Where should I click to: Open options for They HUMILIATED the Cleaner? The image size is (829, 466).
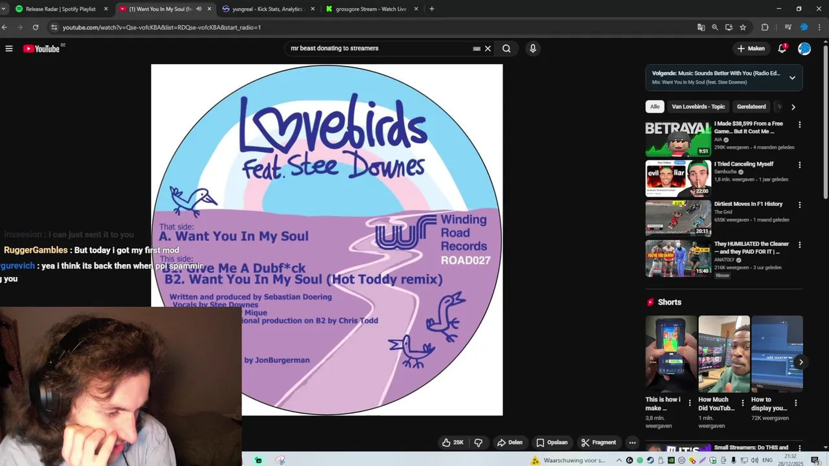coord(799,245)
